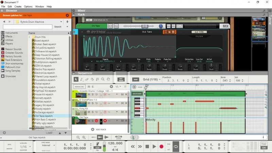Screen dimensions: 272x153
Task: Open the Create menu
Action: click(18, 6)
